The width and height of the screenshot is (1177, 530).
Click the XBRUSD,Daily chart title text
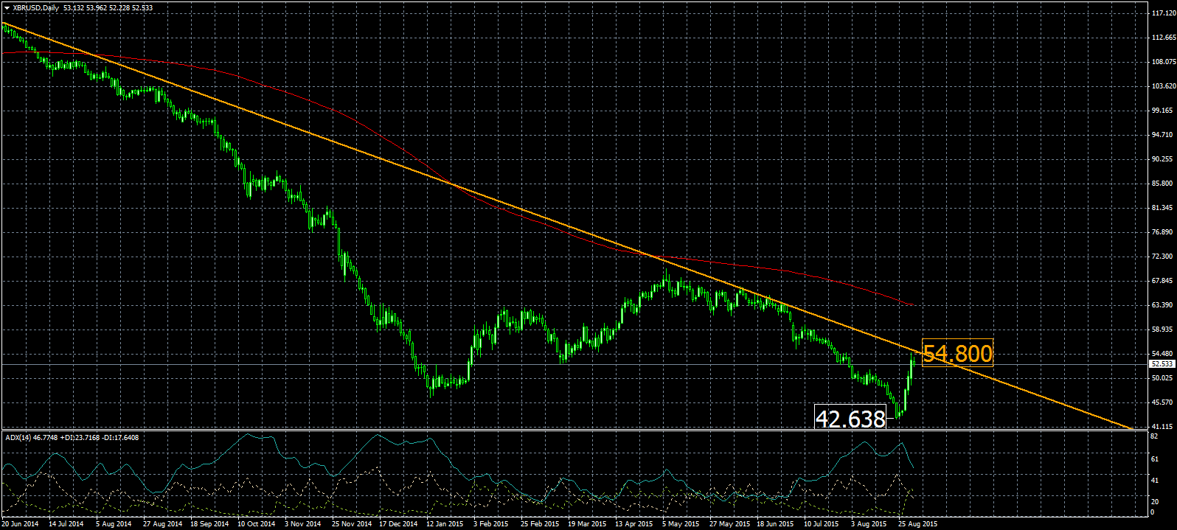click(37, 7)
